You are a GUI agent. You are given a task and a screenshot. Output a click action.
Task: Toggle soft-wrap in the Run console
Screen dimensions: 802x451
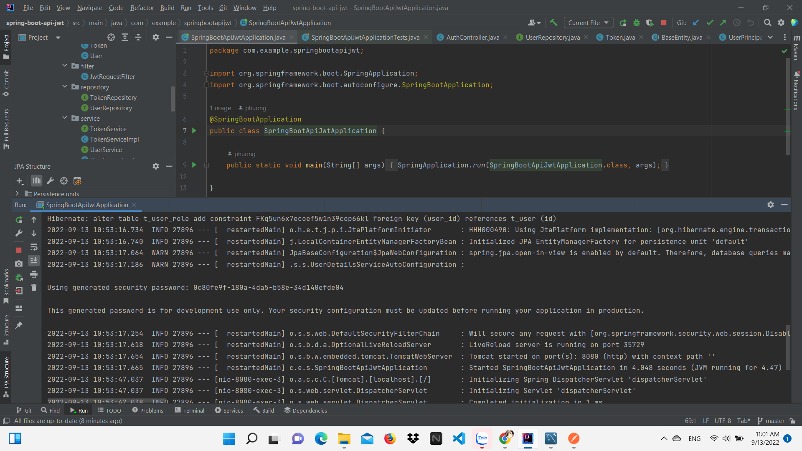click(34, 247)
